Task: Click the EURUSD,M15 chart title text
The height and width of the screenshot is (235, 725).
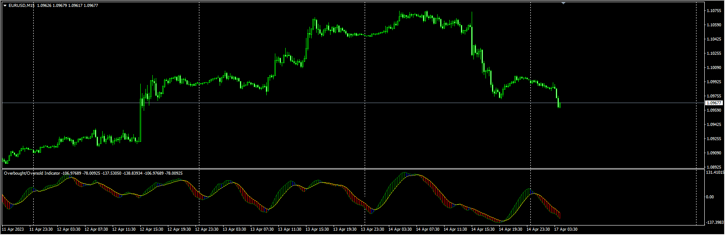Action: pyautogui.click(x=22, y=6)
